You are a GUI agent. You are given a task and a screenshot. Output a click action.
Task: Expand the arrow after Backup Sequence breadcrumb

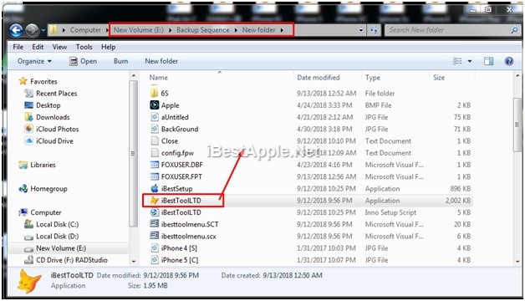(x=236, y=30)
